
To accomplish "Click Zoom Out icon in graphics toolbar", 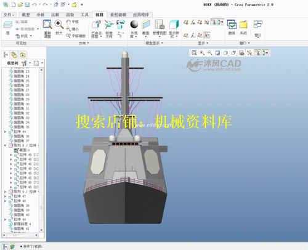I will tap(209, 53).
